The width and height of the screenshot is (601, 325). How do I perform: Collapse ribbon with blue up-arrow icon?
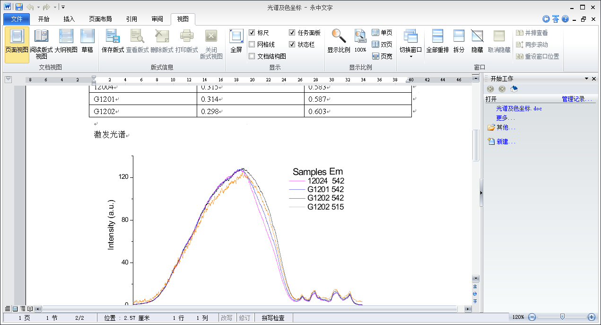point(556,19)
